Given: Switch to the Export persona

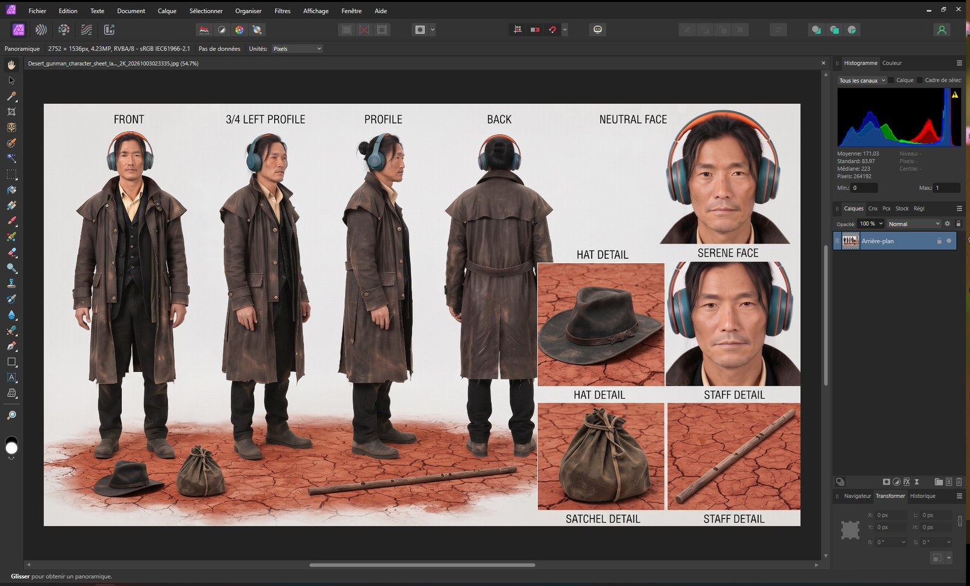Looking at the screenshot, I should [109, 30].
